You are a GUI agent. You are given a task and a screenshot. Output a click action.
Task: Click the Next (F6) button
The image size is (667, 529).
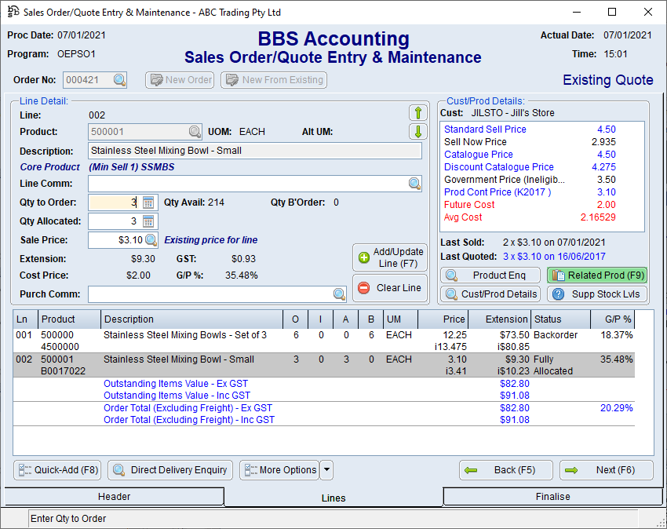click(x=606, y=470)
